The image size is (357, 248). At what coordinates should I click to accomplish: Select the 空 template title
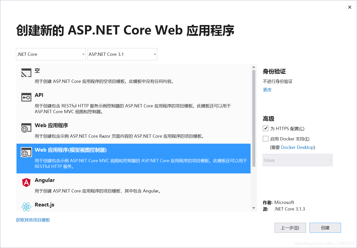tap(37, 71)
